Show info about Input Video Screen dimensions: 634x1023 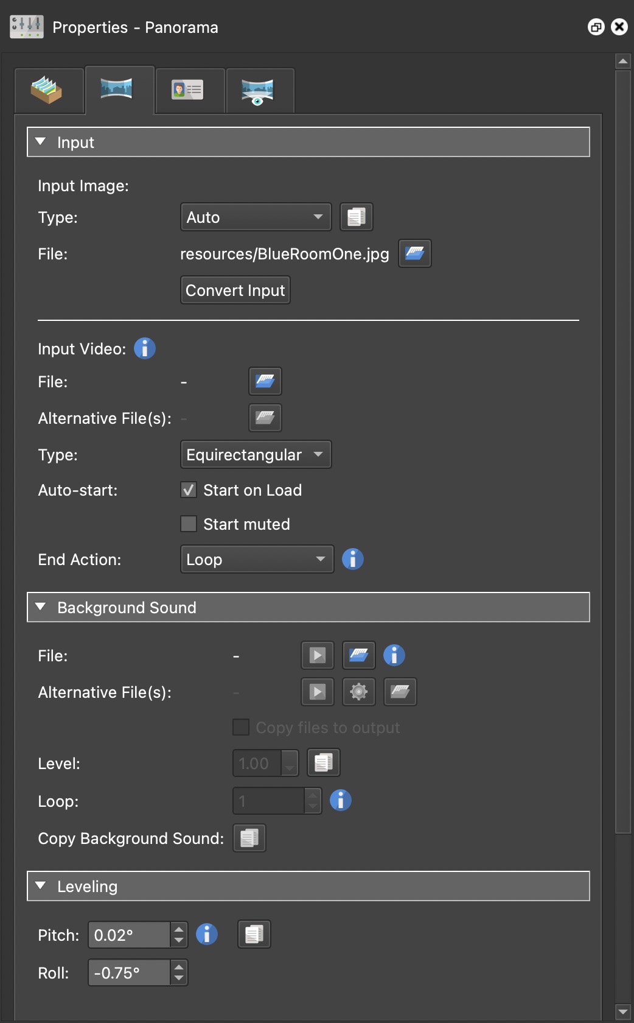point(144,348)
